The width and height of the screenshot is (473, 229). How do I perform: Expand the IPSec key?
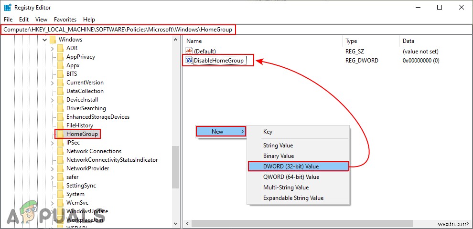coord(53,143)
